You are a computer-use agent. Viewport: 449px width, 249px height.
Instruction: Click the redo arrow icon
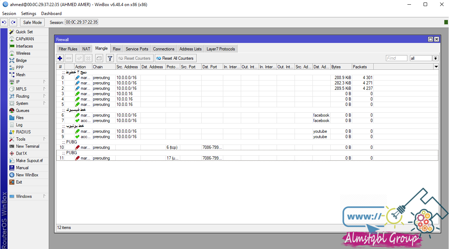pyautogui.click(x=13, y=22)
